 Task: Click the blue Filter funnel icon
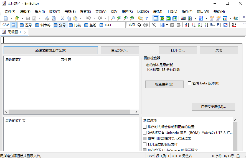pyautogui.click(x=147, y=18)
